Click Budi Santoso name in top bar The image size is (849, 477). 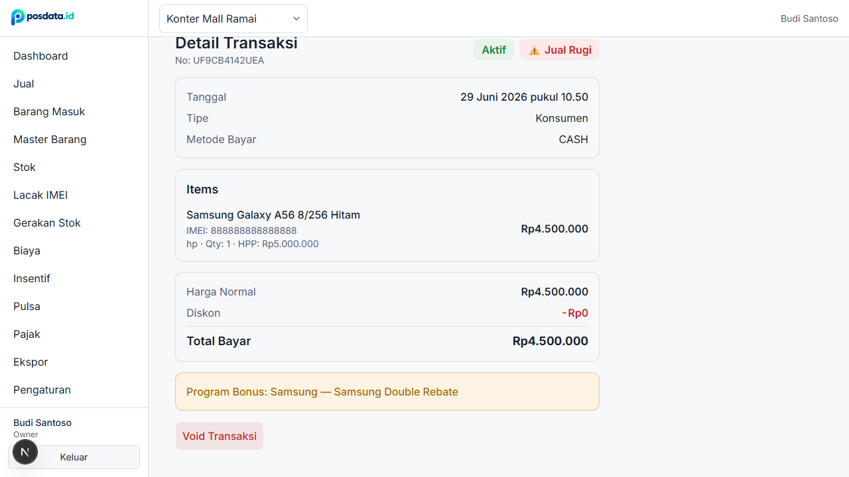[809, 19]
